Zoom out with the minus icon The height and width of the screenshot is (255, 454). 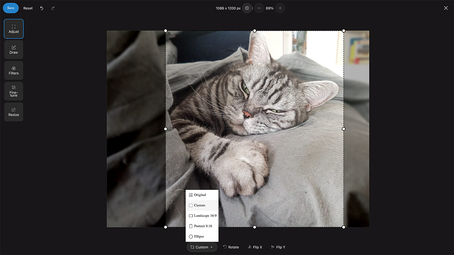pos(259,8)
